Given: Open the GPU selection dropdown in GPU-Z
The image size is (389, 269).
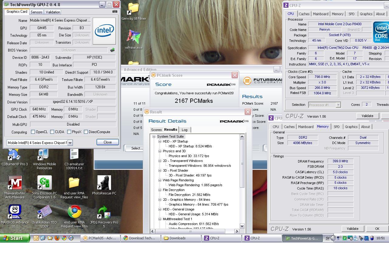Looking at the screenshot, I should click(x=70, y=143).
